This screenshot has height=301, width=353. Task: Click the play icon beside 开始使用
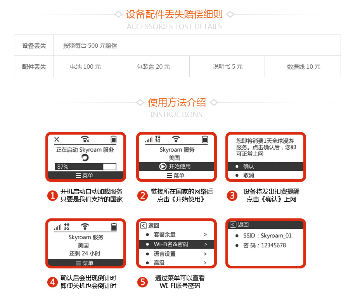click(x=163, y=166)
